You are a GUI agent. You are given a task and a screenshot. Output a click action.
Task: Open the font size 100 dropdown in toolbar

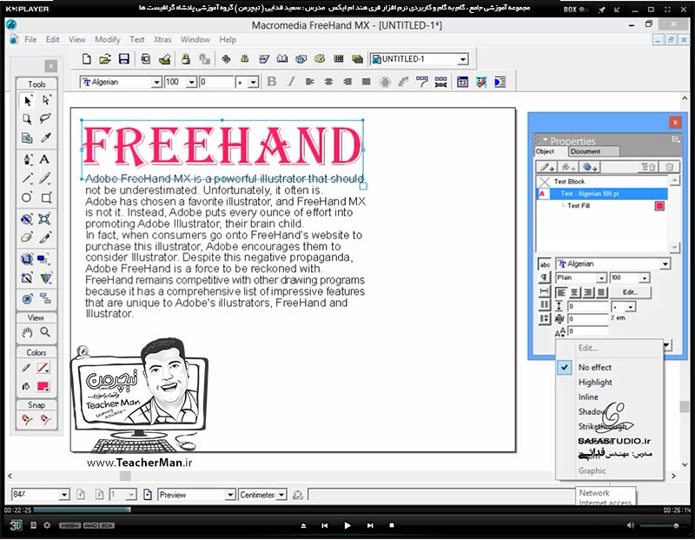191,83
